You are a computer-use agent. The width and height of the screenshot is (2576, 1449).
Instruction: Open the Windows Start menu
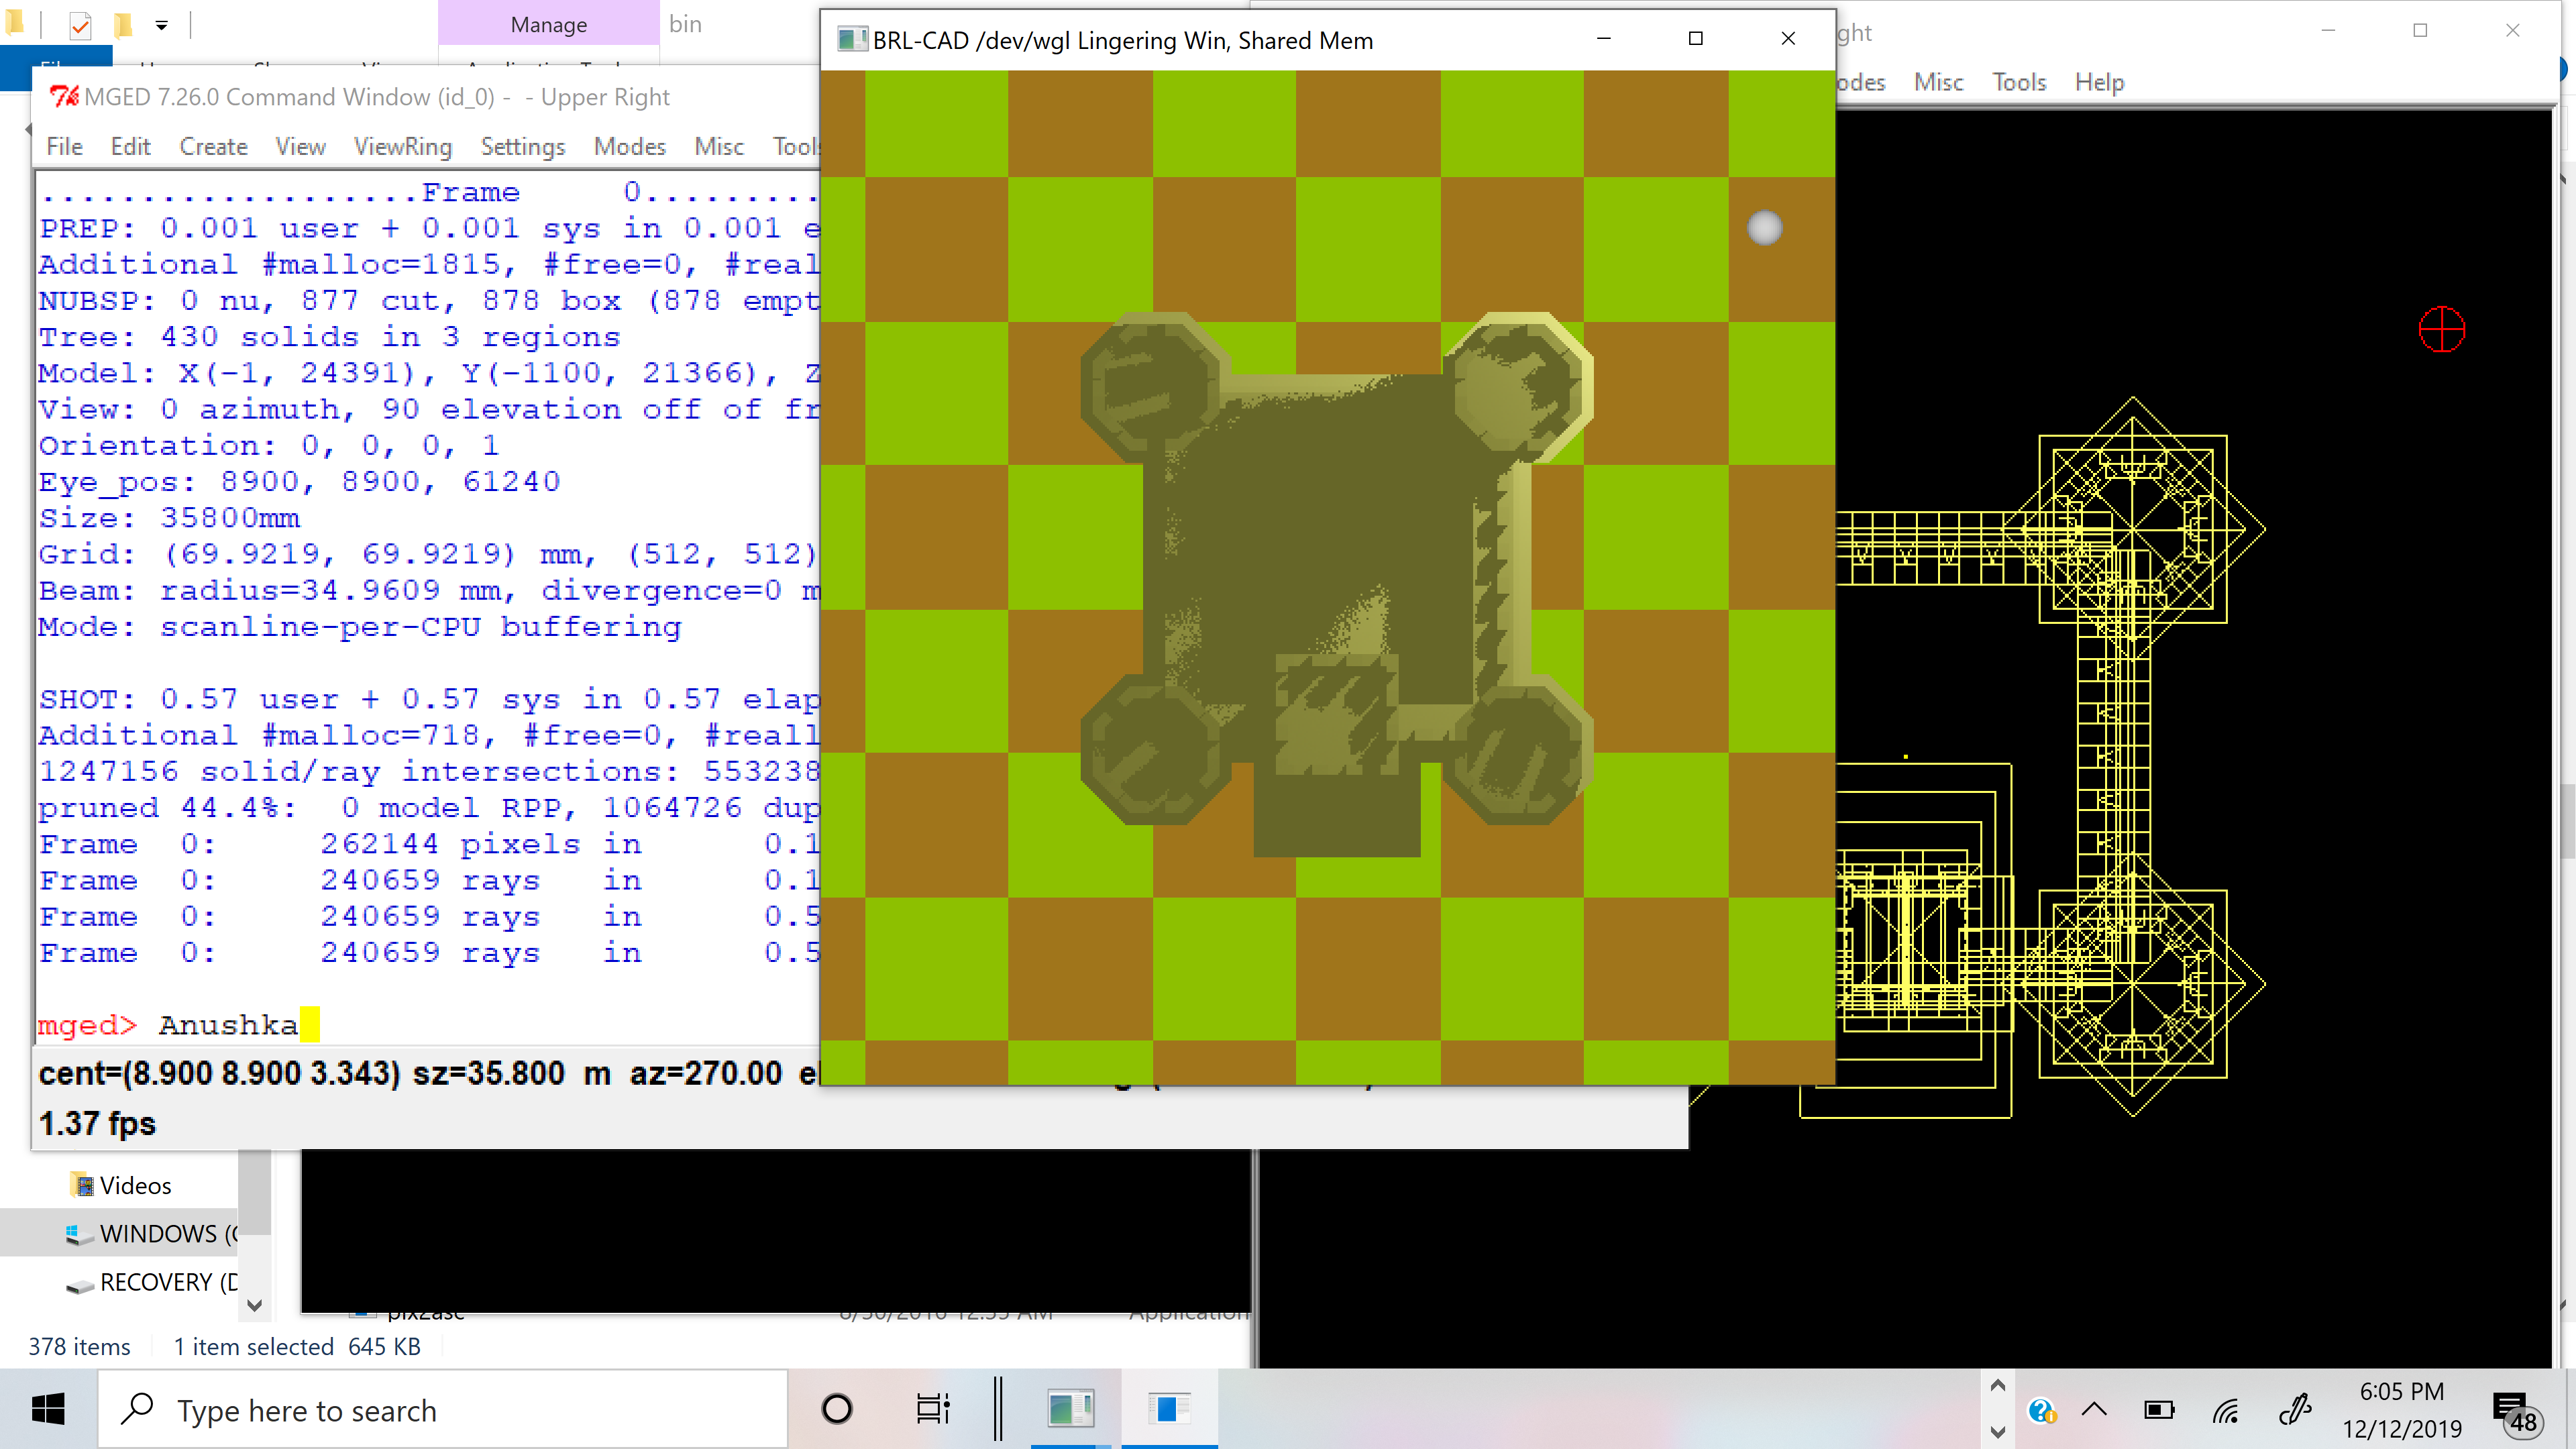[x=48, y=1410]
